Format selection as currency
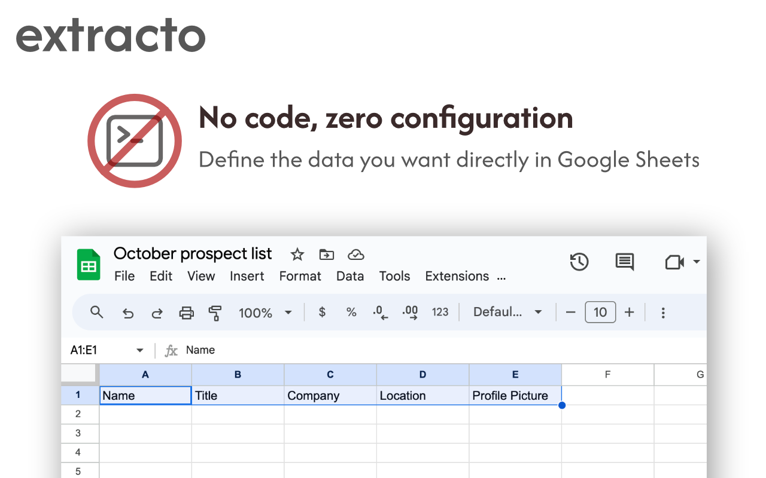The image size is (766, 478). 321,312
